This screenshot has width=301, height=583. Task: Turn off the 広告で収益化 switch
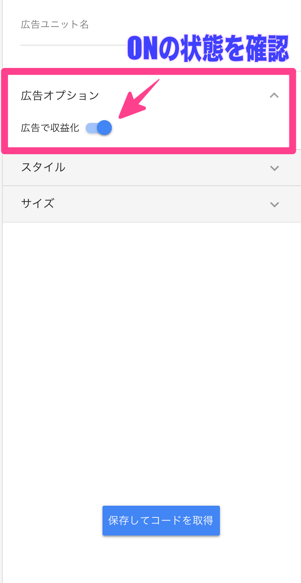click(99, 128)
